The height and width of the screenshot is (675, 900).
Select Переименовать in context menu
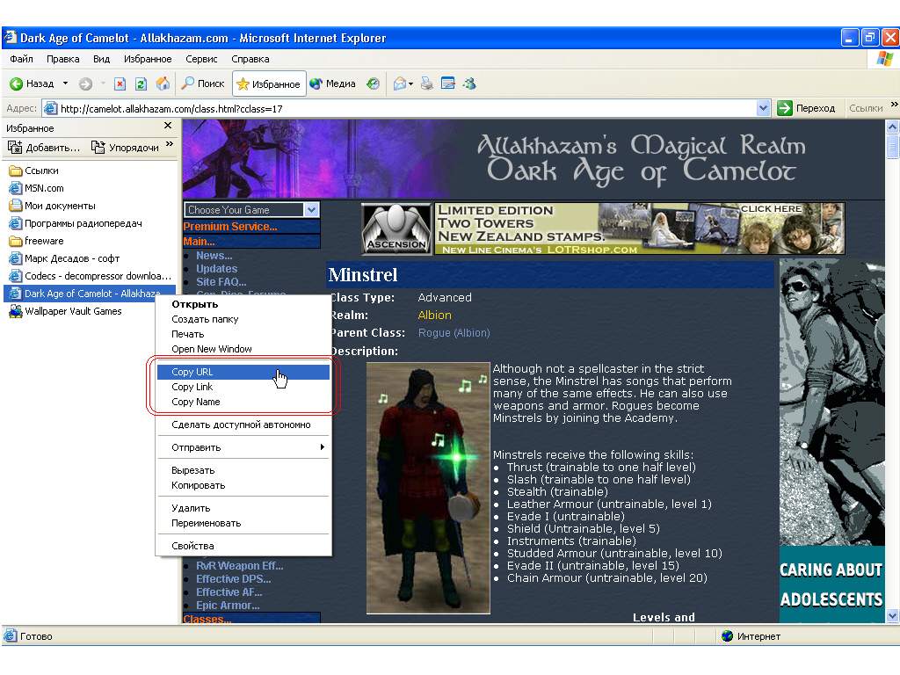(x=243, y=523)
